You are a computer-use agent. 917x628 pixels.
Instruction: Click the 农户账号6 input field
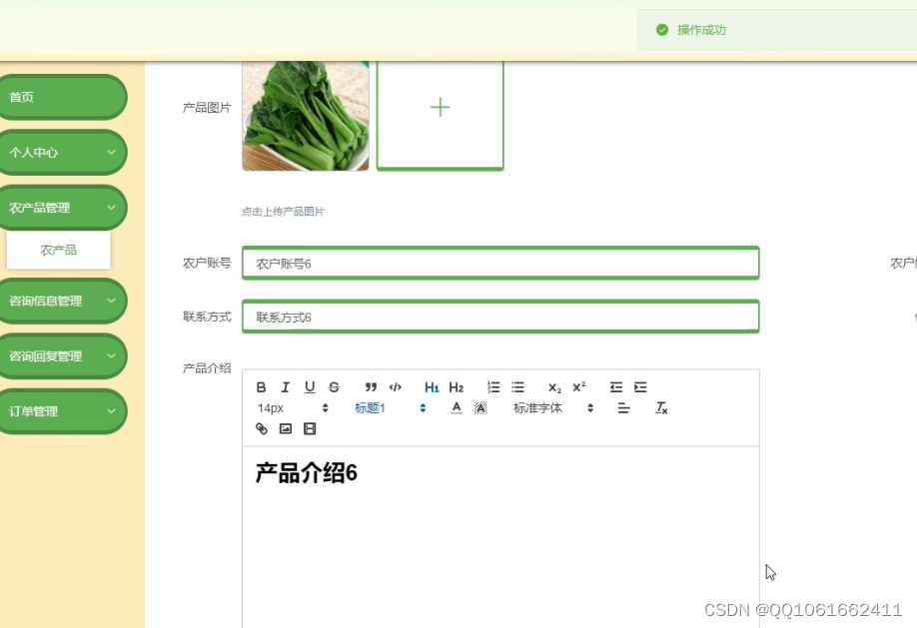click(x=499, y=263)
